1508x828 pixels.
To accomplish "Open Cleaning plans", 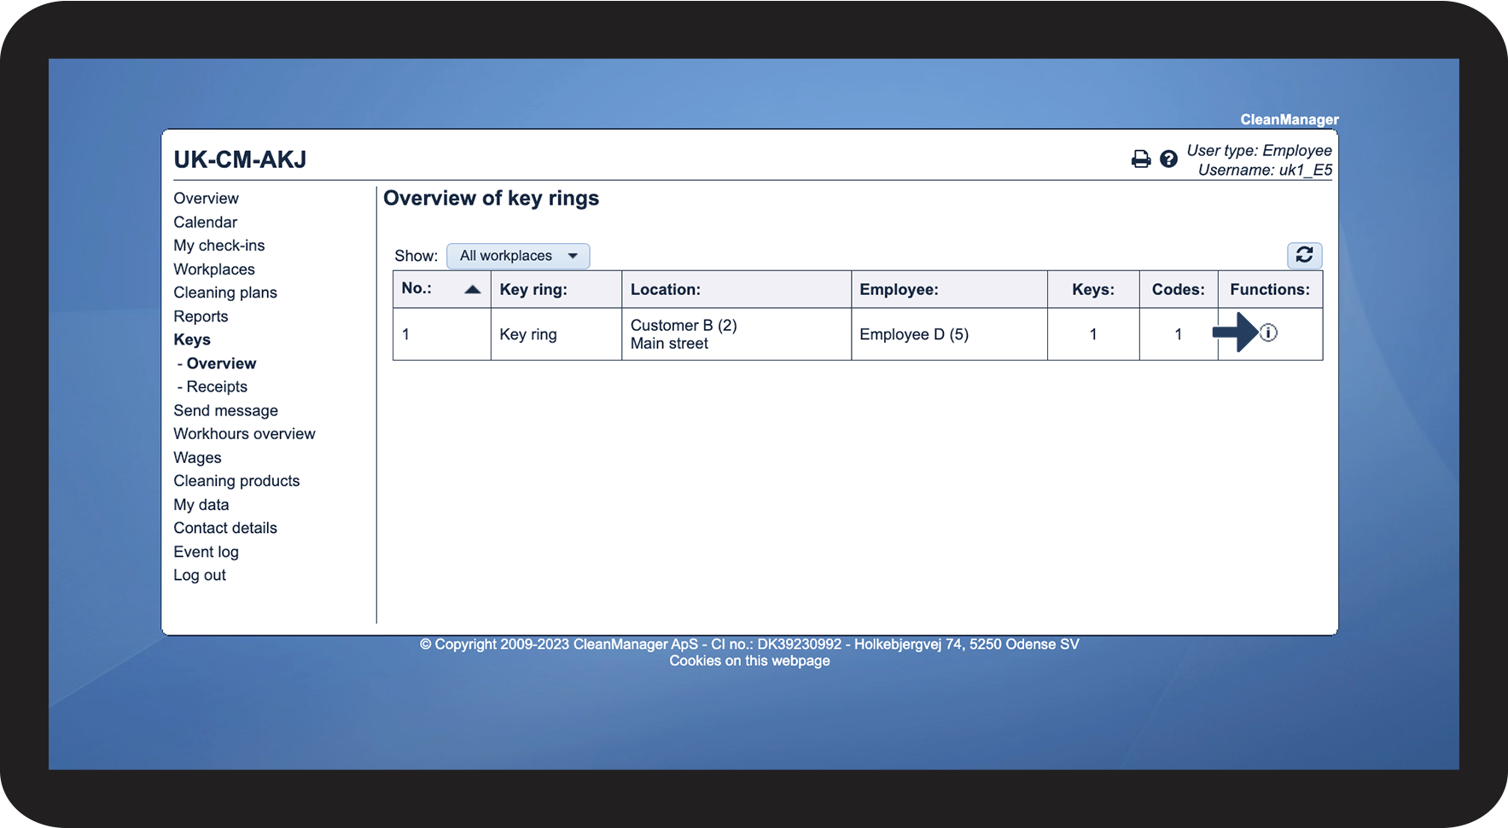I will [225, 292].
